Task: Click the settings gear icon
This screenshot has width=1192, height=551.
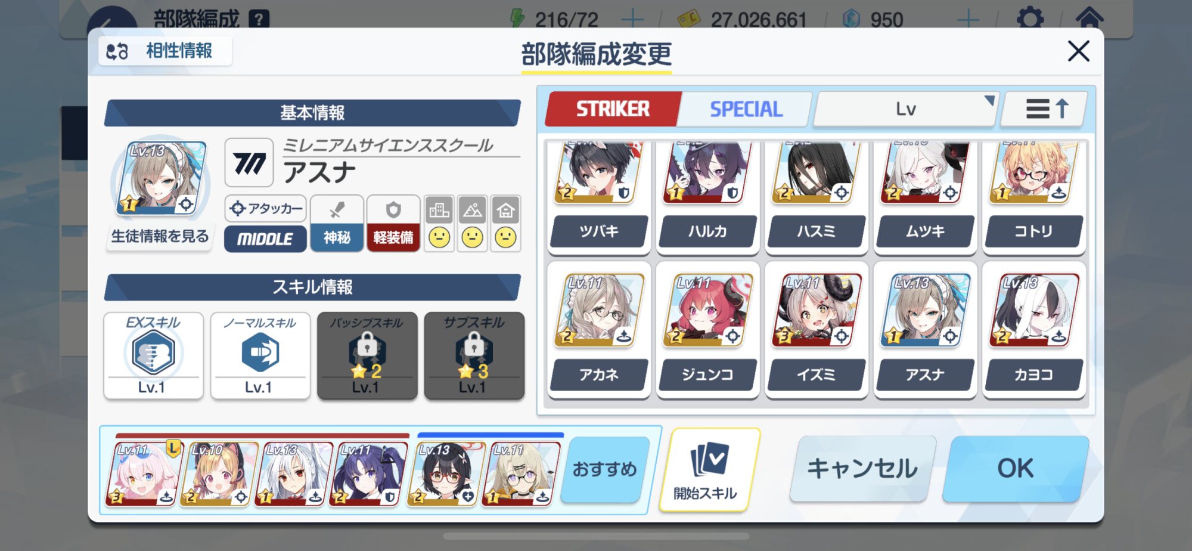Action: coord(1030,19)
